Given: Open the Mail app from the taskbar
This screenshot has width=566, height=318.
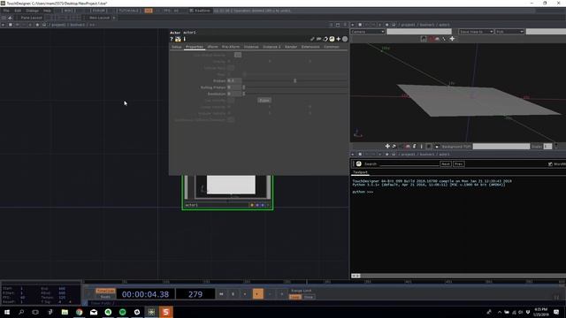Looking at the screenshot, I should [94, 312].
